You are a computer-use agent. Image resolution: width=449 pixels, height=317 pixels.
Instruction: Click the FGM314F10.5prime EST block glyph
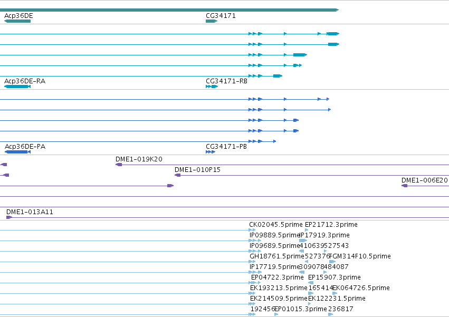(x=332, y=262)
